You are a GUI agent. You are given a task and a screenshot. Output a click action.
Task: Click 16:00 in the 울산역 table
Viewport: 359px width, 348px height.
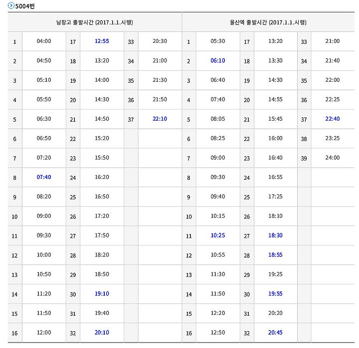pyautogui.click(x=275, y=138)
